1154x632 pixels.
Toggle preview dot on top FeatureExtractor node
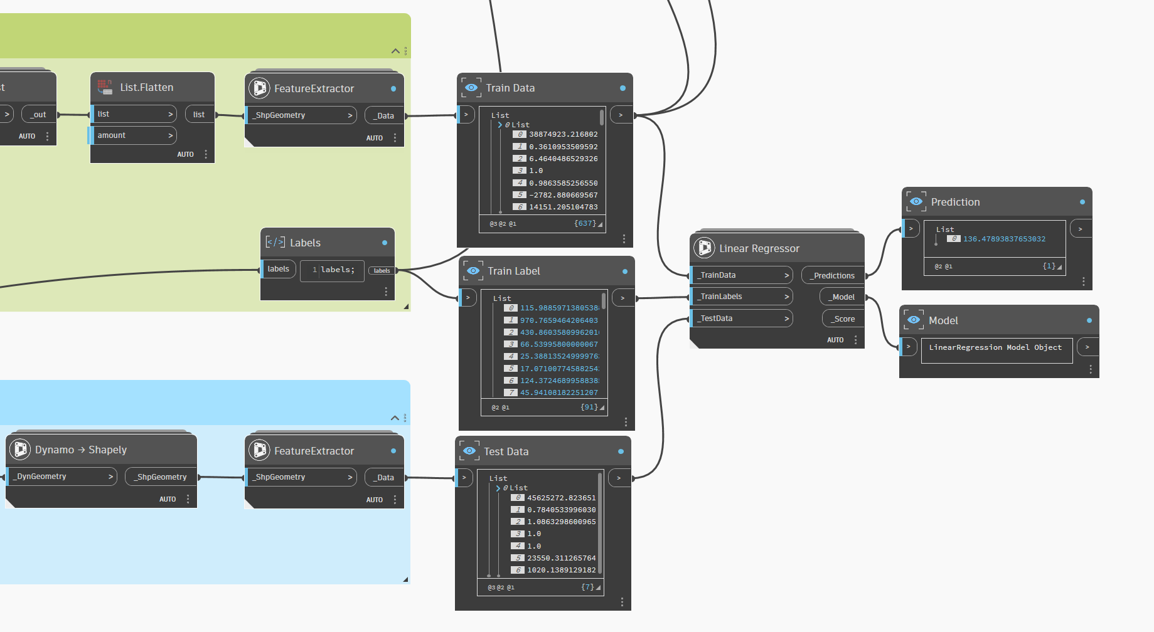pyautogui.click(x=393, y=88)
